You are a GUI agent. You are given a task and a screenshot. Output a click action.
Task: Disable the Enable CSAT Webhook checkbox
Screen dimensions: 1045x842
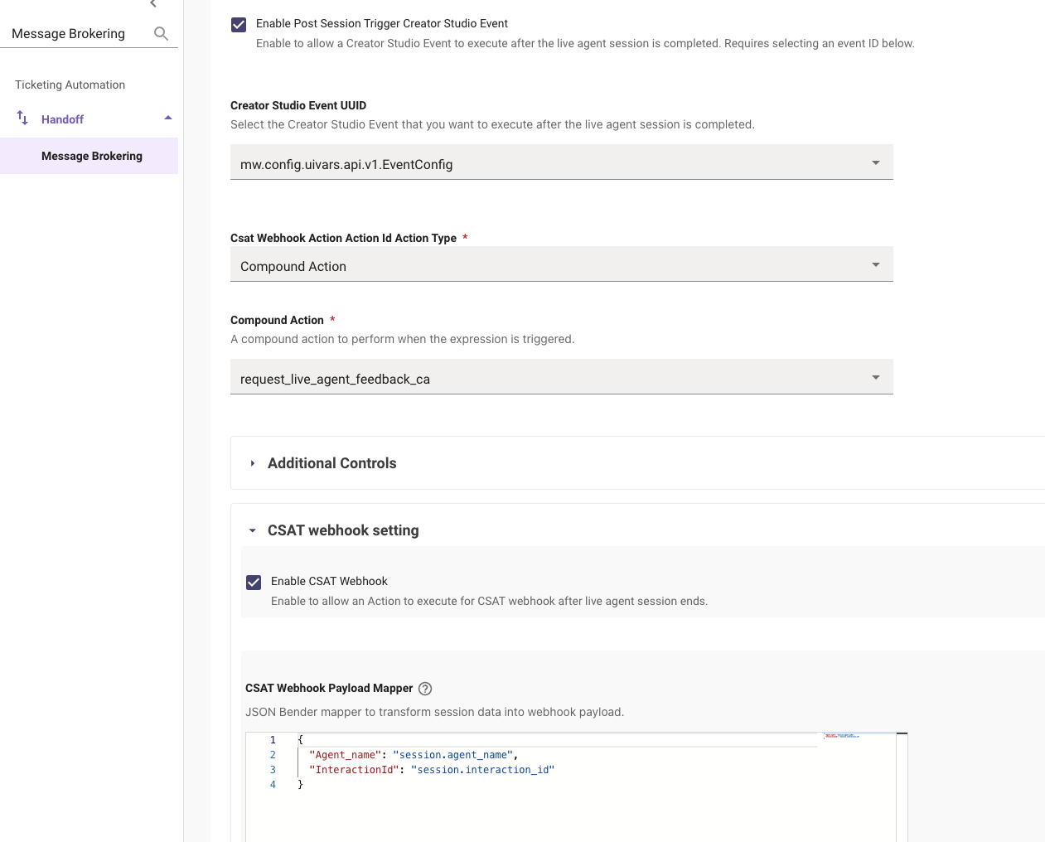click(254, 583)
